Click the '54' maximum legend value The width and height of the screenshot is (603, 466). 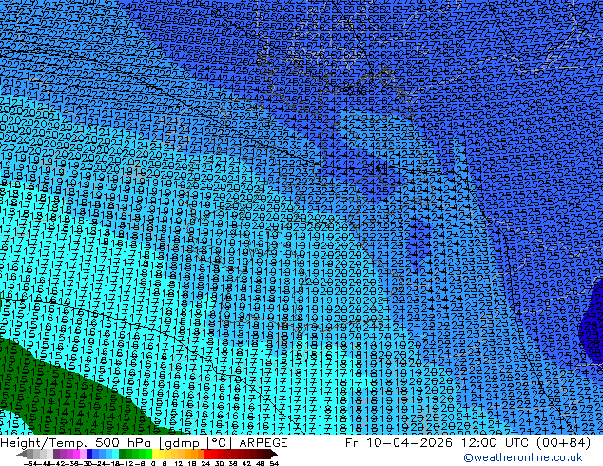pyautogui.click(x=274, y=463)
